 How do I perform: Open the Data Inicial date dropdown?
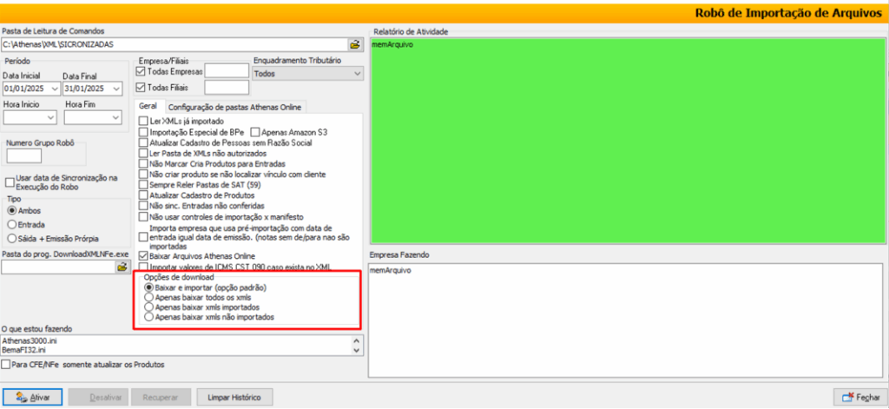(54, 89)
